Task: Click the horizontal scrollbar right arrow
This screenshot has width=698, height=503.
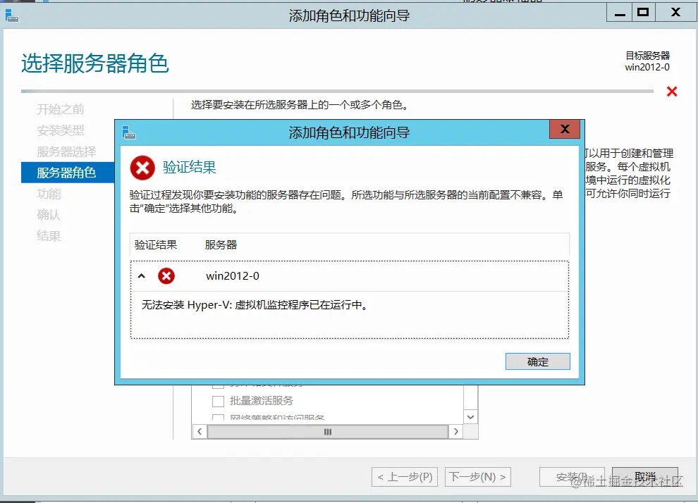Action: (456, 431)
